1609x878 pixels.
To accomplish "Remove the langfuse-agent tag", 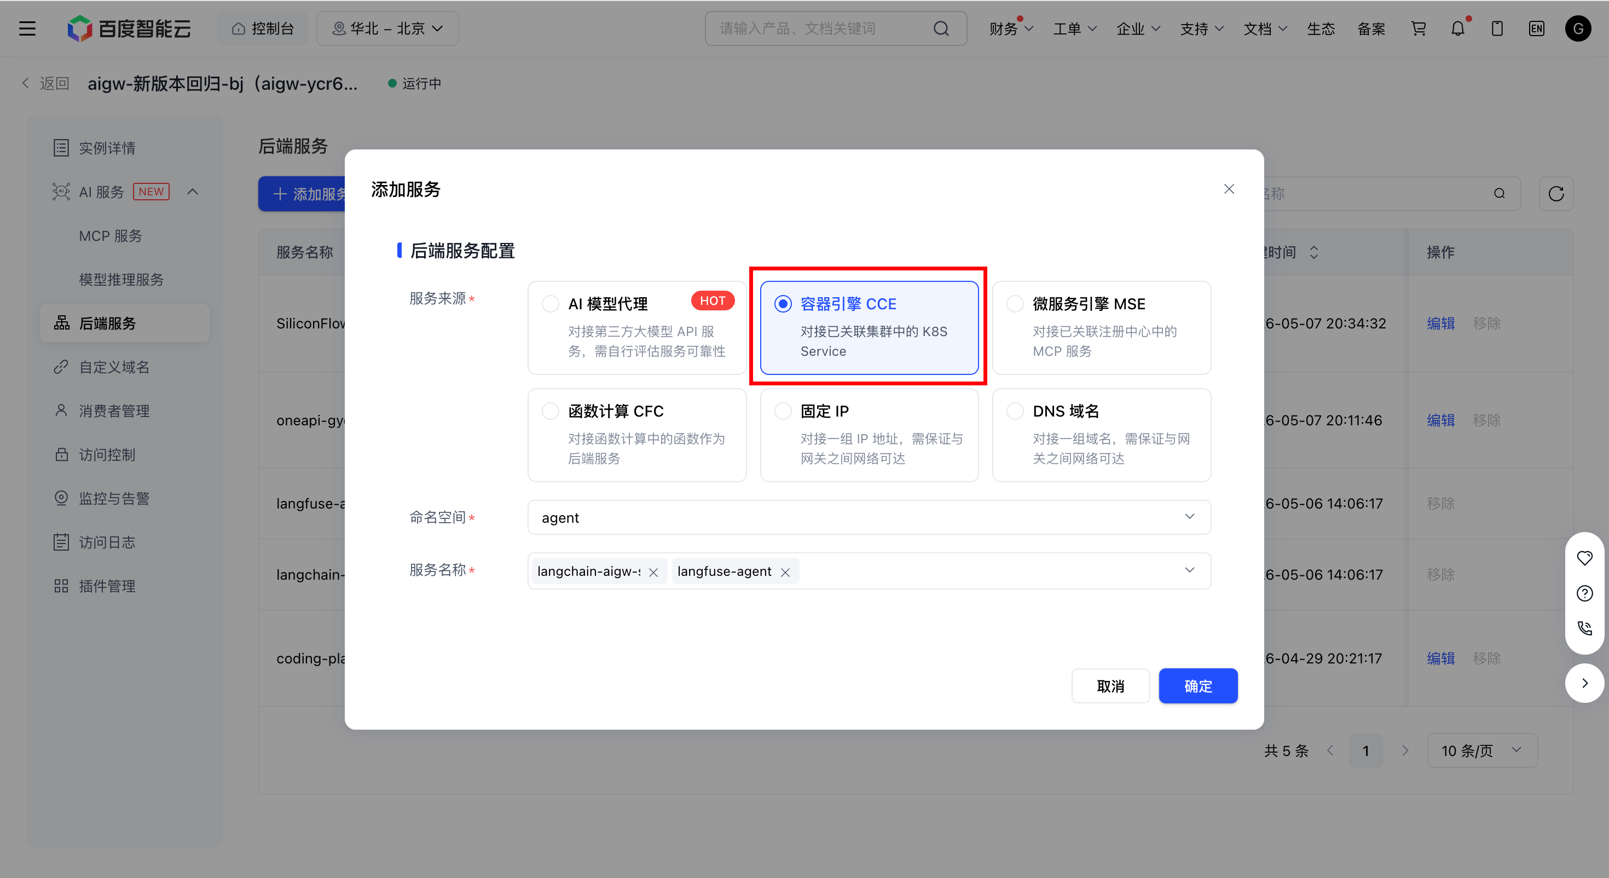I will [x=785, y=572].
